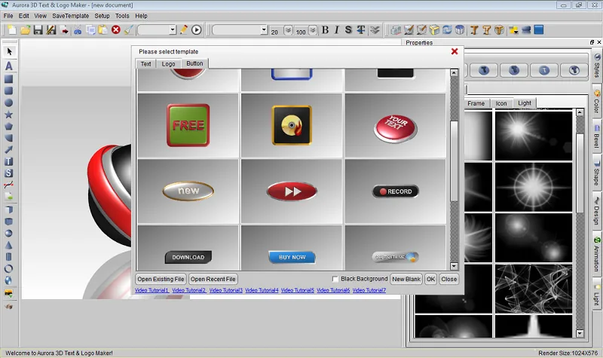Image resolution: width=603 pixels, height=358 pixels.
Task: Select the circle shape tool
Action: [x=8, y=103]
